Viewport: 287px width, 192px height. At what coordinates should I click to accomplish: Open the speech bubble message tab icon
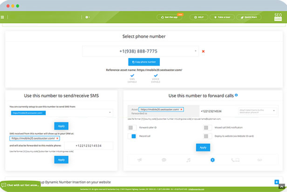tap(164, 160)
